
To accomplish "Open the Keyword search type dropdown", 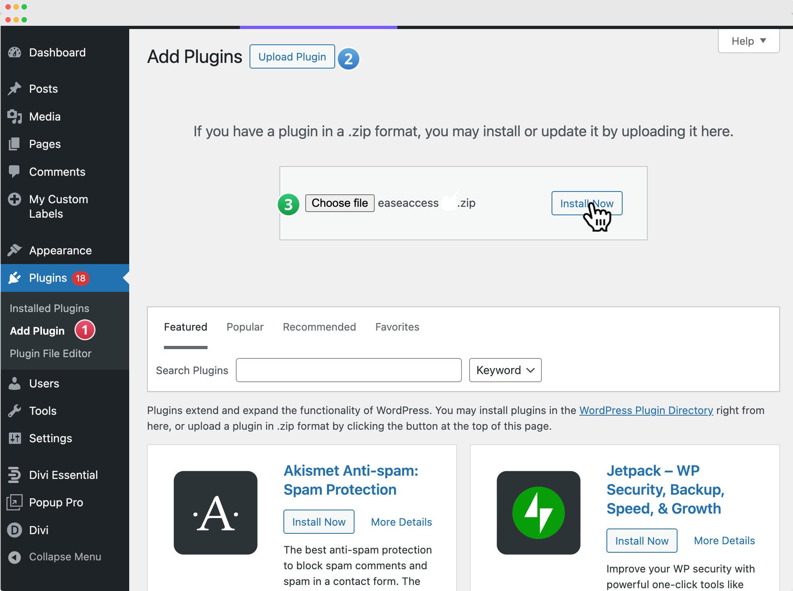I will point(505,370).
